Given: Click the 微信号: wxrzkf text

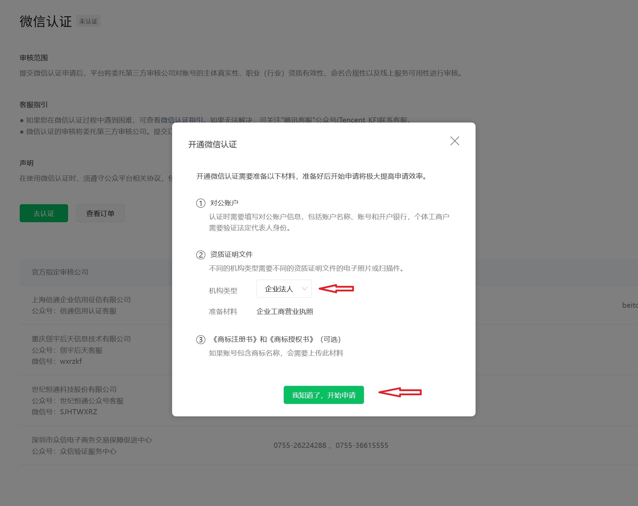Looking at the screenshot, I should [57, 361].
